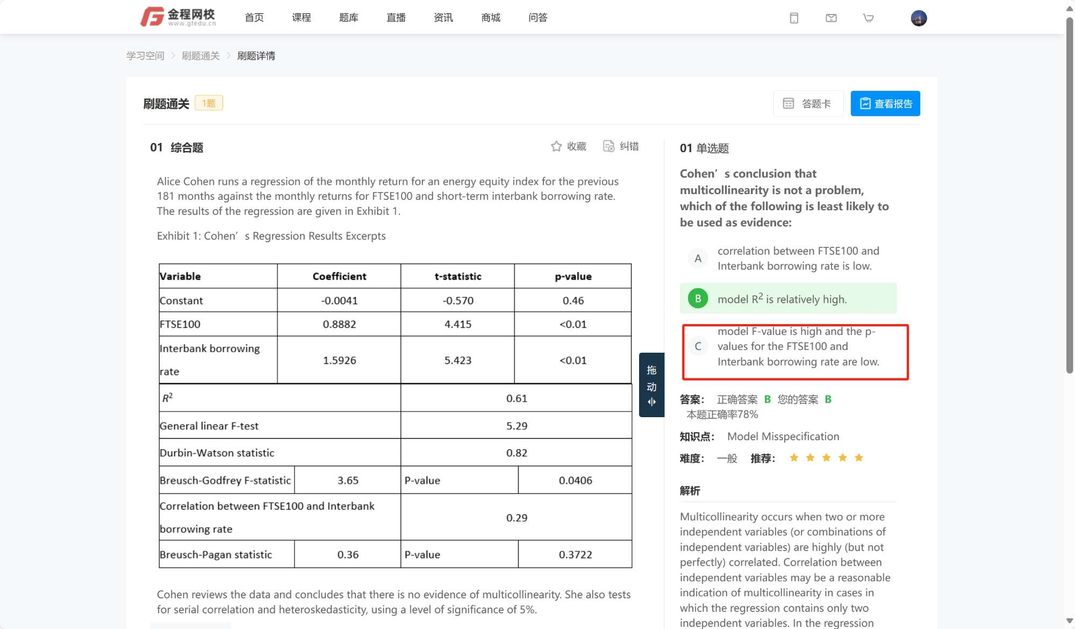Open the mail envelope icon
The width and height of the screenshot is (1075, 629).
831,18
